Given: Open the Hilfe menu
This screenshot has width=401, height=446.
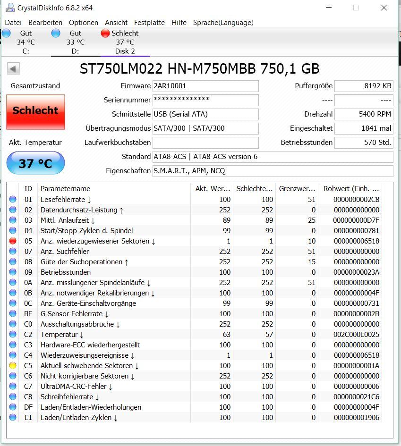Looking at the screenshot, I should click(x=179, y=23).
